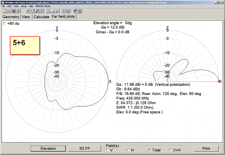Minimize the MMANA-GAL window
This screenshot has width=225, height=155.
[x=215, y=3]
